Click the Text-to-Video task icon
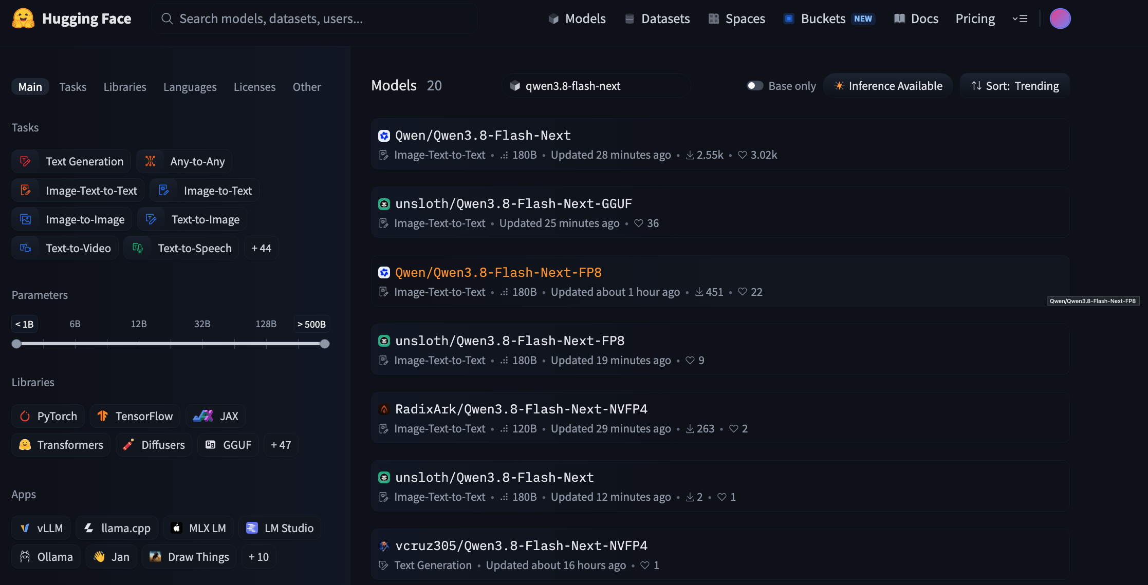This screenshot has height=585, width=1148. tap(25, 248)
